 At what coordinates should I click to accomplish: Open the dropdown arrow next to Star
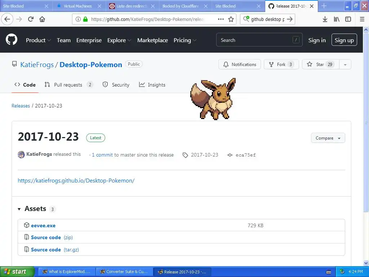point(345,64)
